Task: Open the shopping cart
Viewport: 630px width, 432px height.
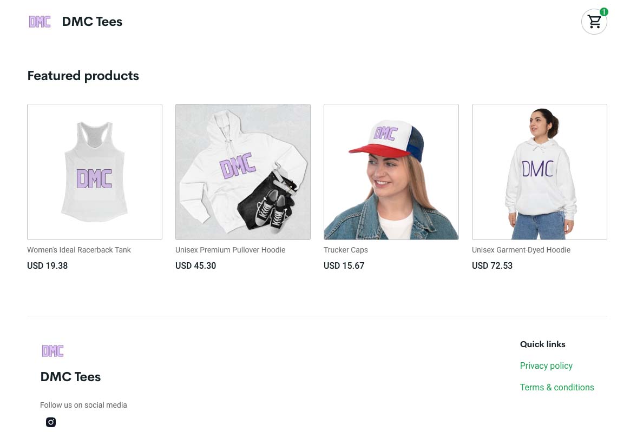Action: point(594,22)
